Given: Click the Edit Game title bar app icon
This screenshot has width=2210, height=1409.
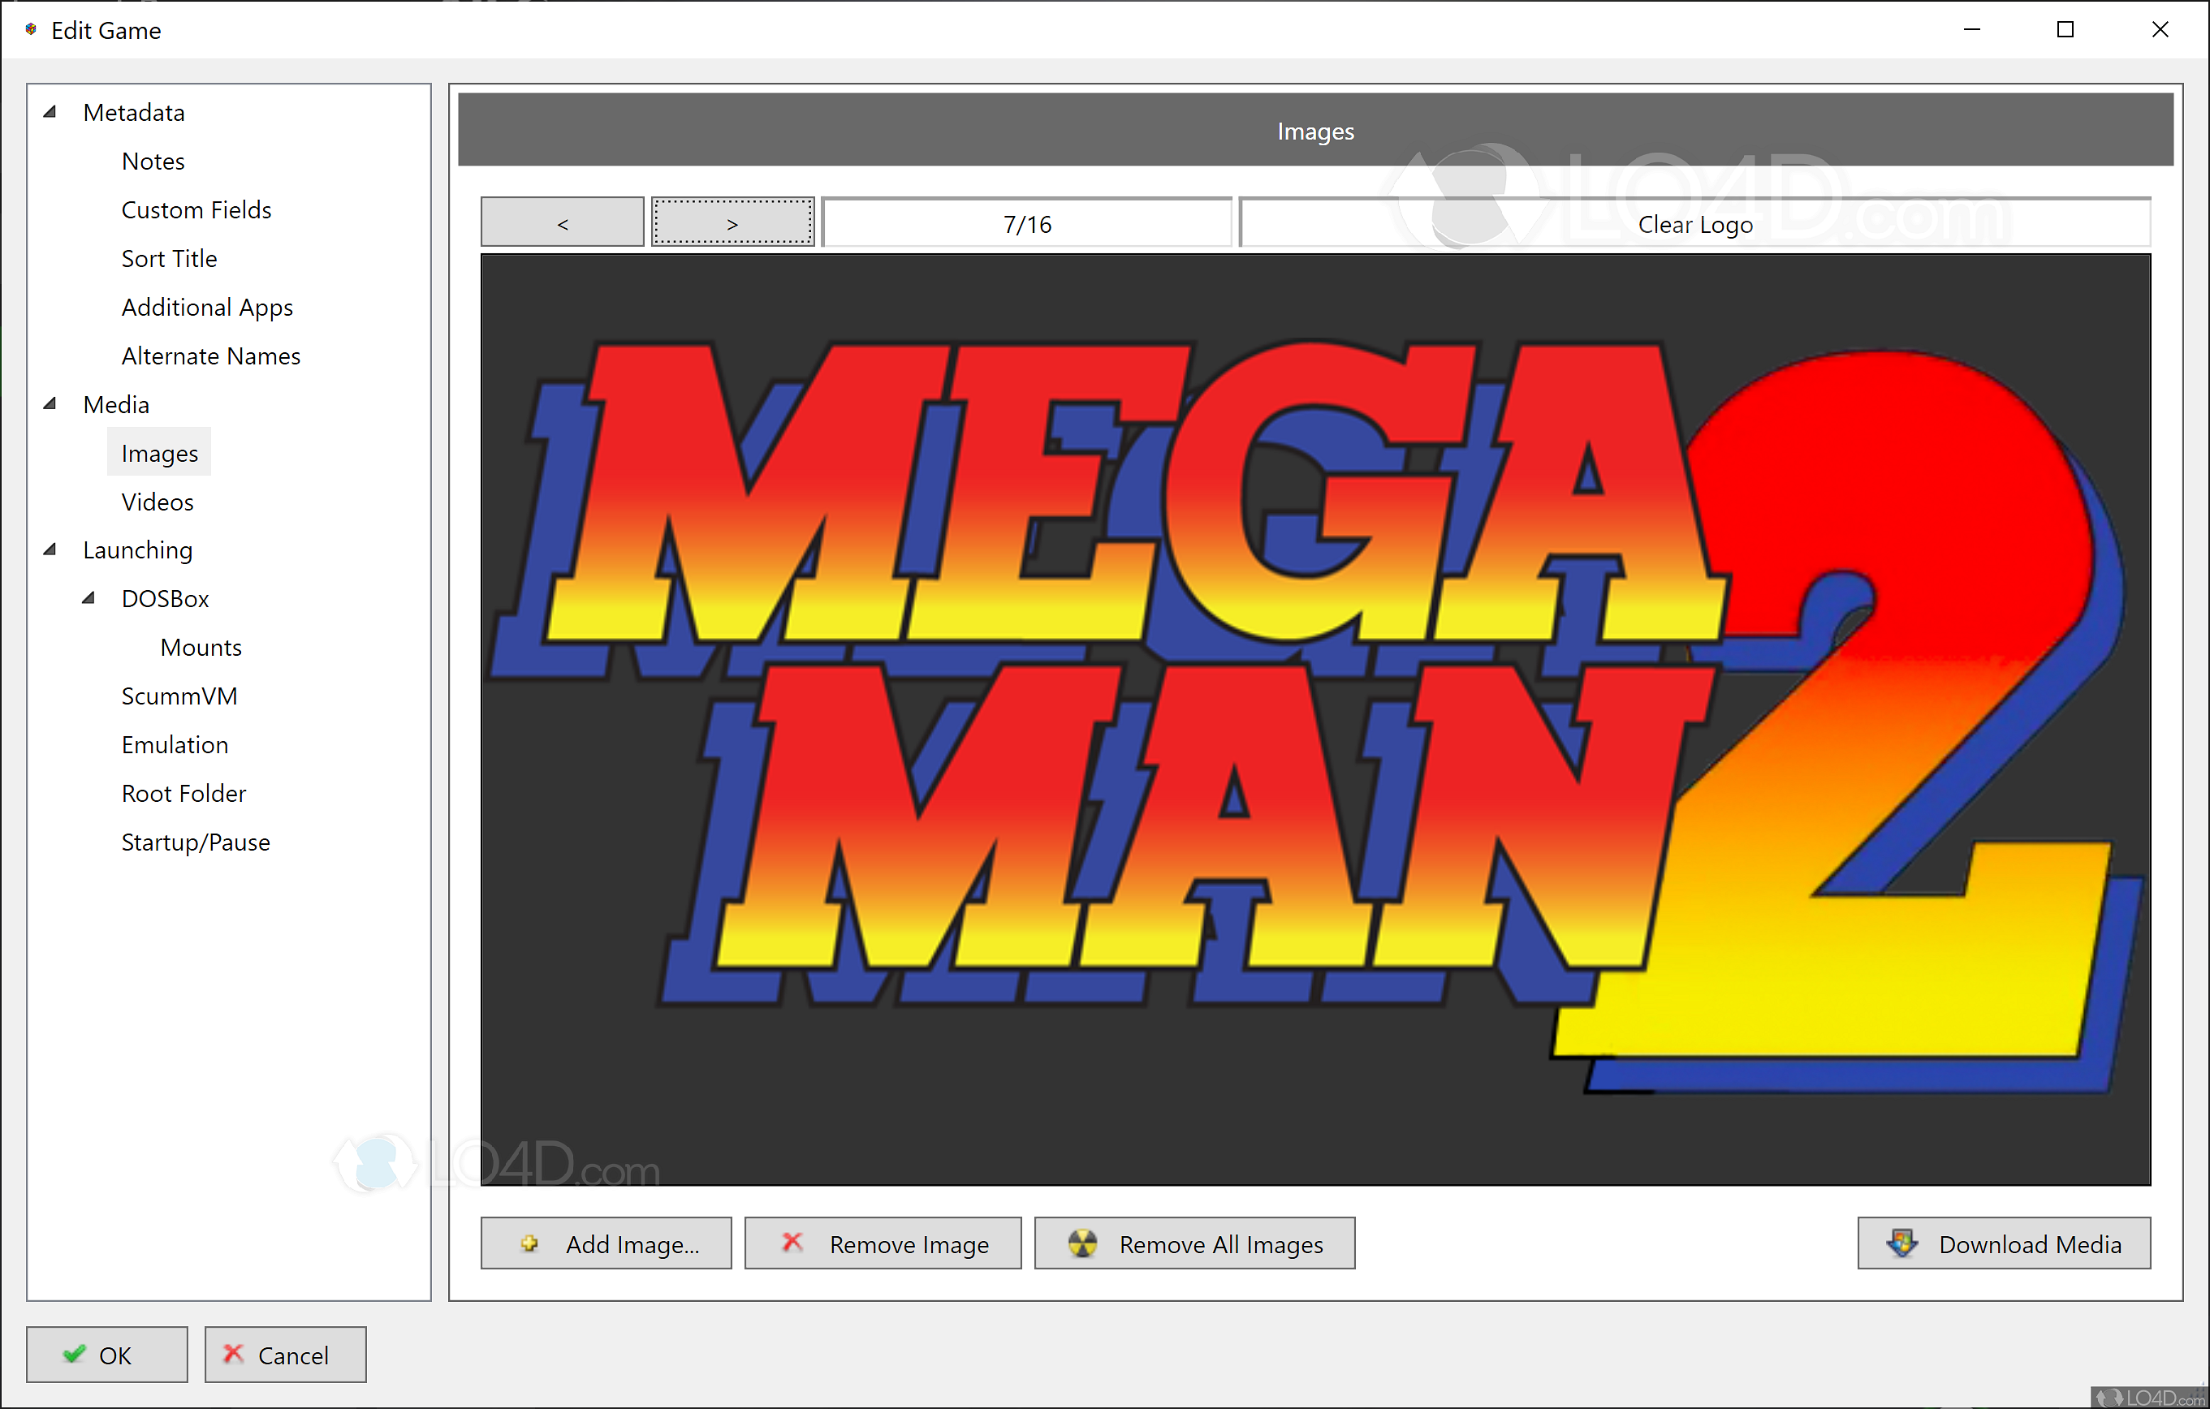Looking at the screenshot, I should [30, 30].
